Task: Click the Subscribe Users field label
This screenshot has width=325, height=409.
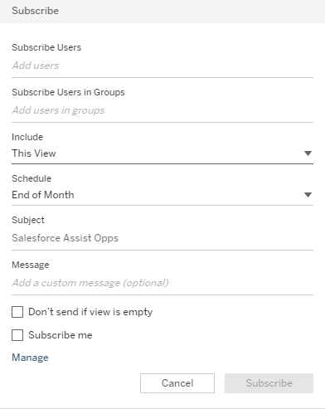Action: [46, 47]
